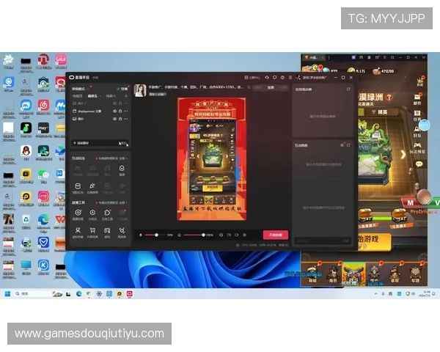Screen dimensions: 440x352
Task: Open the gamepad game tool icon
Action: (107, 230)
